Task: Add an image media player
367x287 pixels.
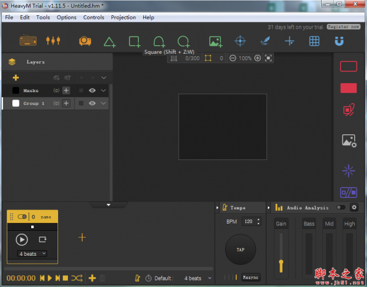Action: 215,42
